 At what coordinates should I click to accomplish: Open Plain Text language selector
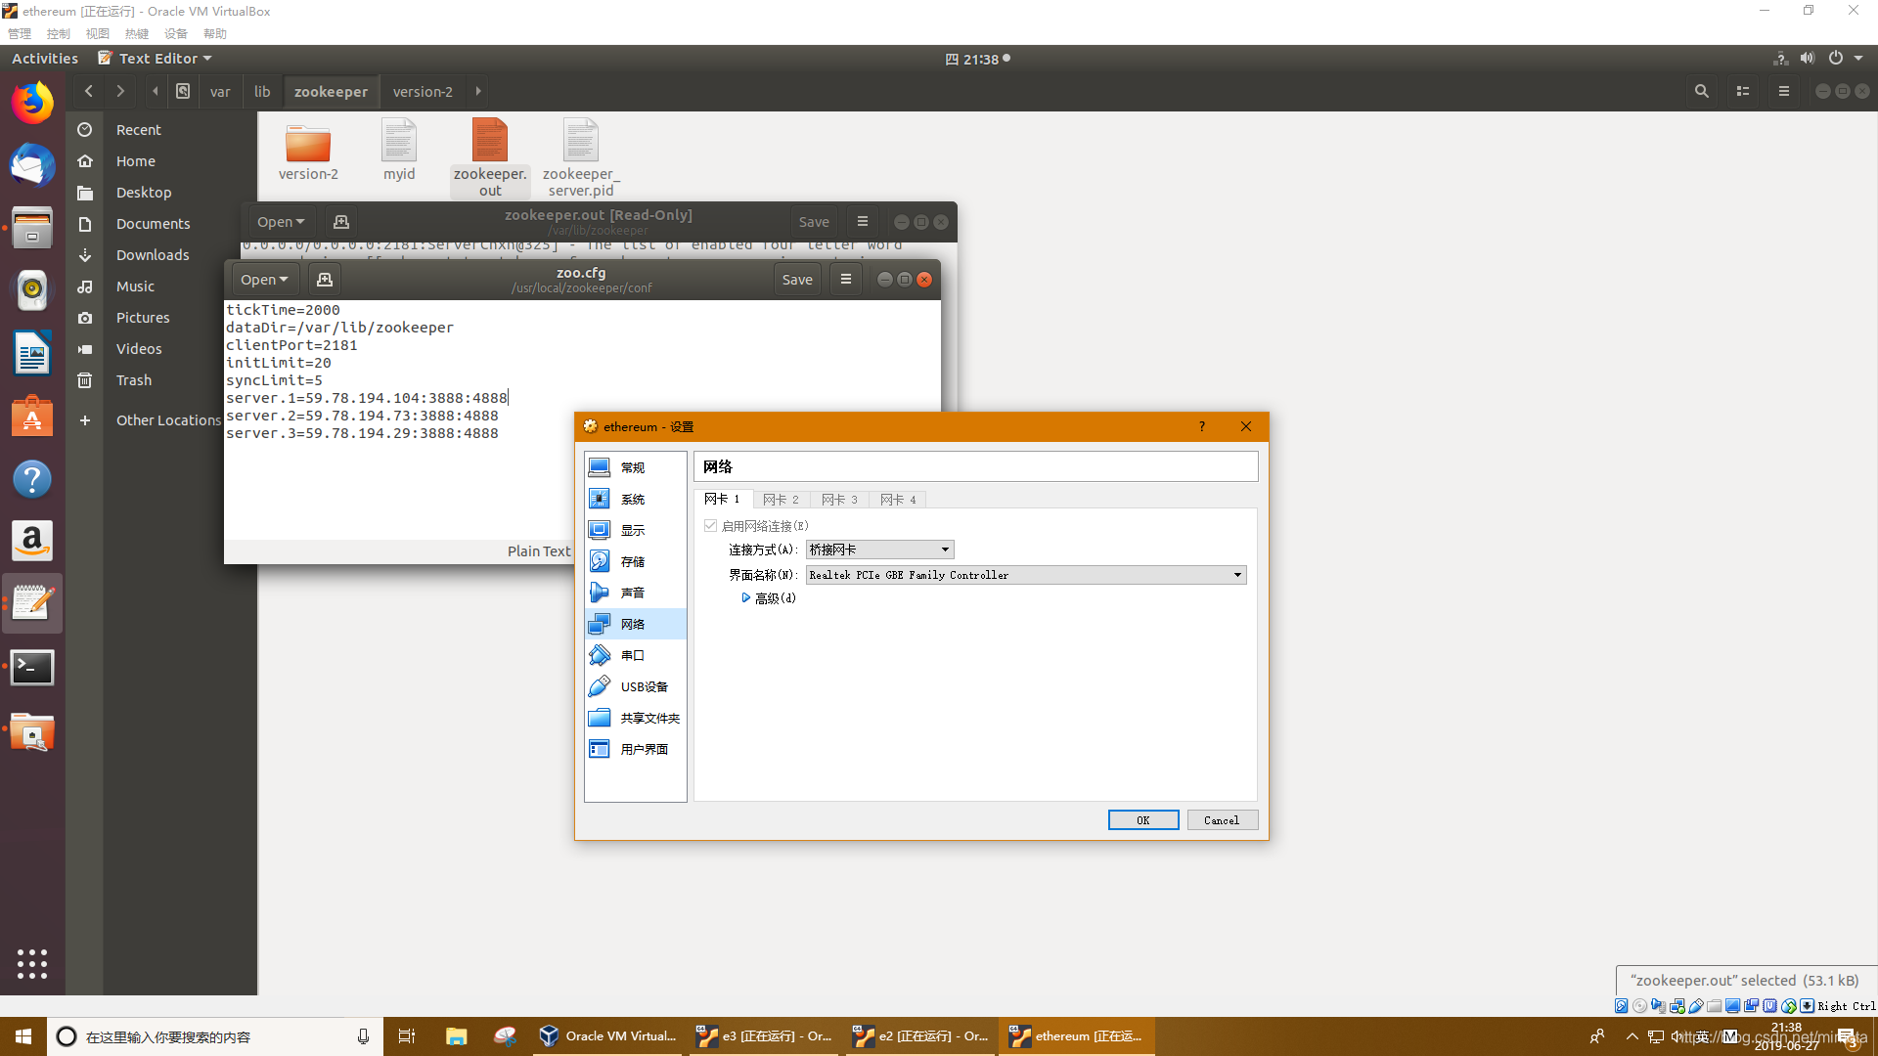[539, 551]
